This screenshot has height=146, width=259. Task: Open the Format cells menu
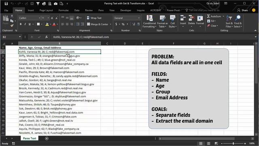(x=200, y=21)
